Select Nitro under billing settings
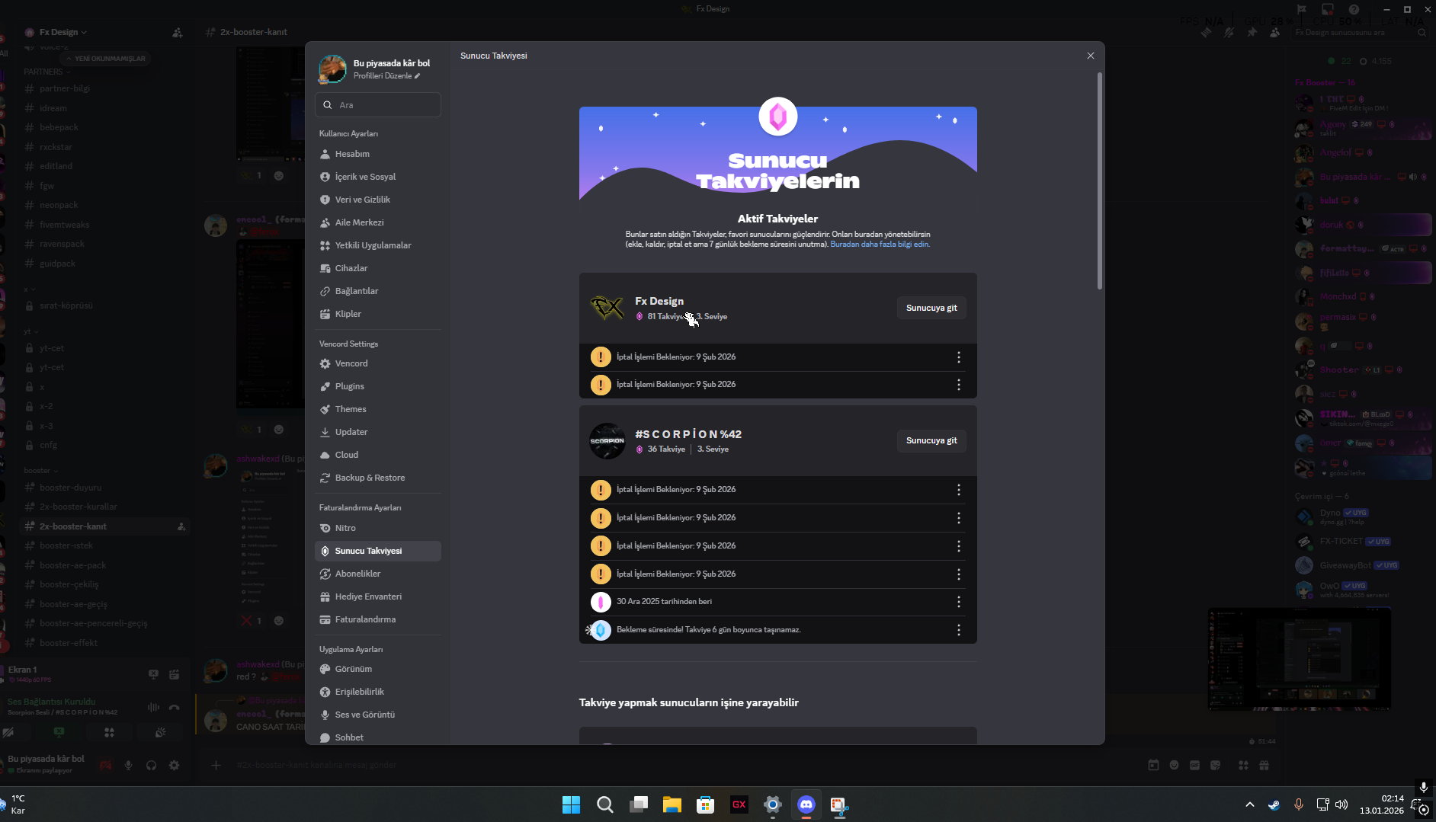Viewport: 1436px width, 822px height. coord(378,528)
